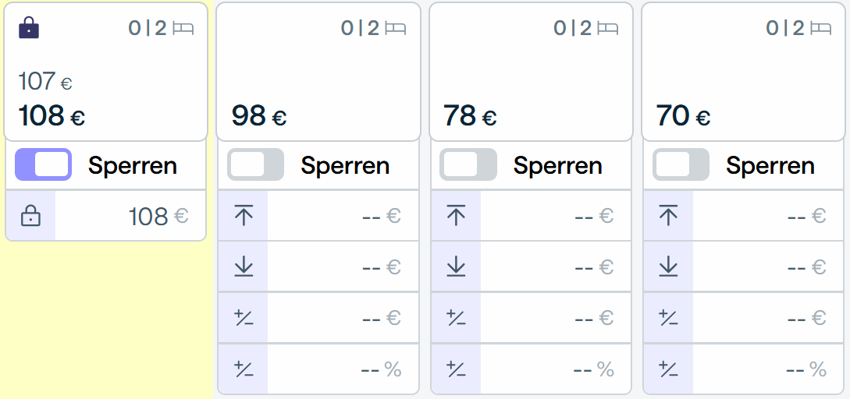Select the 70 € price card
Viewport: 850px width, 399px height.
click(x=744, y=72)
